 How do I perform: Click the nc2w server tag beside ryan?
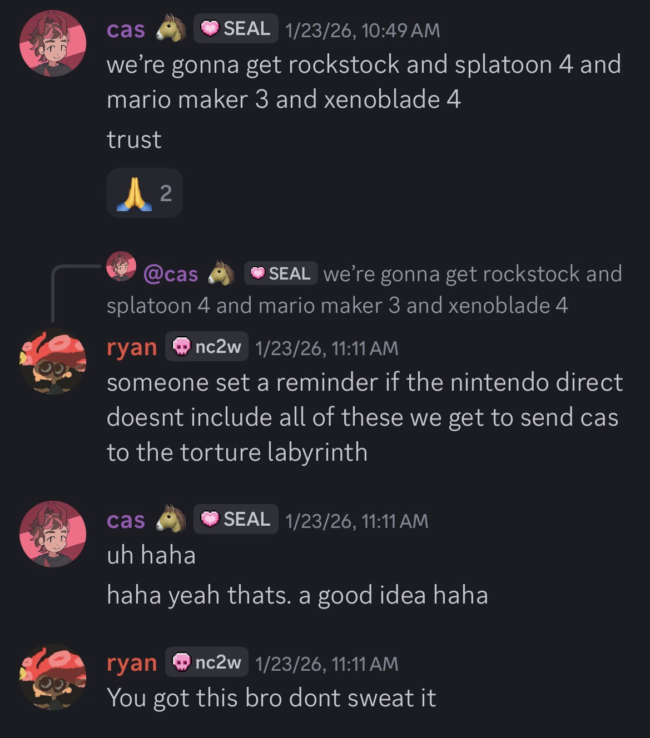pos(207,347)
